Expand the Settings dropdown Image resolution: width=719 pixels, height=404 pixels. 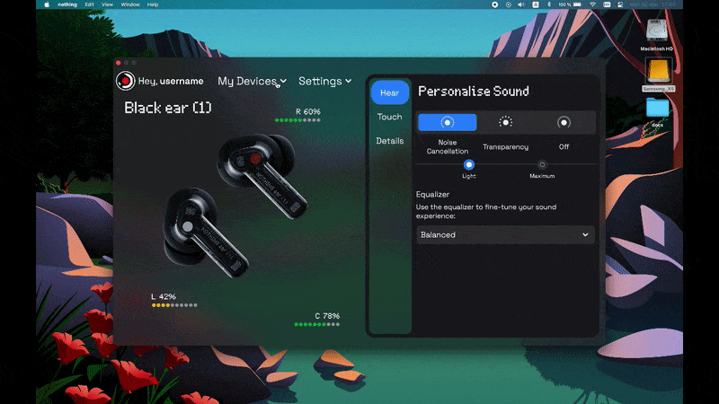click(324, 81)
